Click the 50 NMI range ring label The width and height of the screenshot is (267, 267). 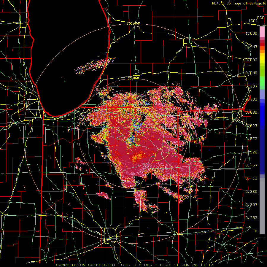pyautogui.click(x=133, y=78)
